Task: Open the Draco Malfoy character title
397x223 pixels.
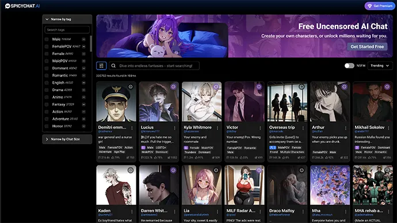Action: [282, 210]
